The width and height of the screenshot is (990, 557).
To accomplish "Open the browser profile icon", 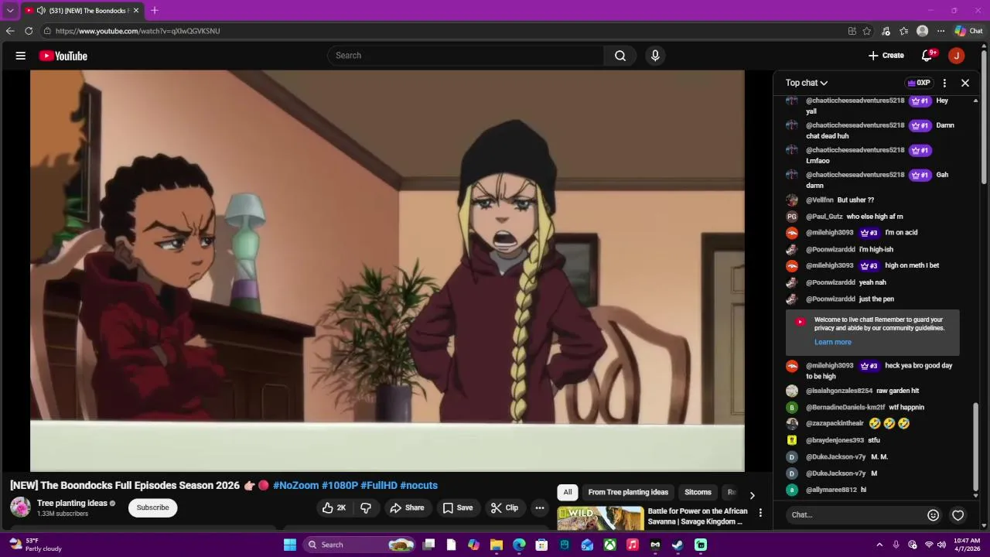I will click(922, 31).
